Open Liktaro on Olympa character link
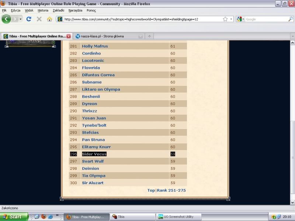The width and height of the screenshot is (295, 221). 101,89
